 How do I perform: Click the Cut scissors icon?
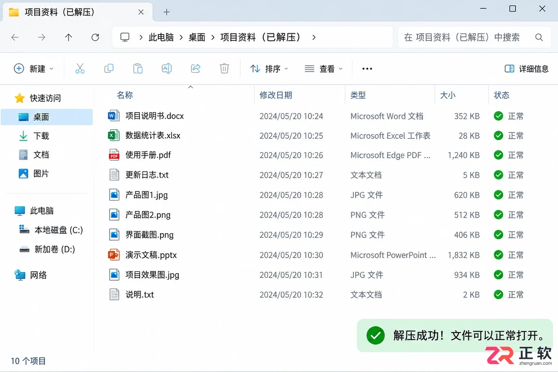tap(80, 69)
